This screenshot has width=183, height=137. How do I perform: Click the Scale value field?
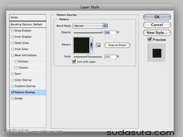tap(111, 57)
